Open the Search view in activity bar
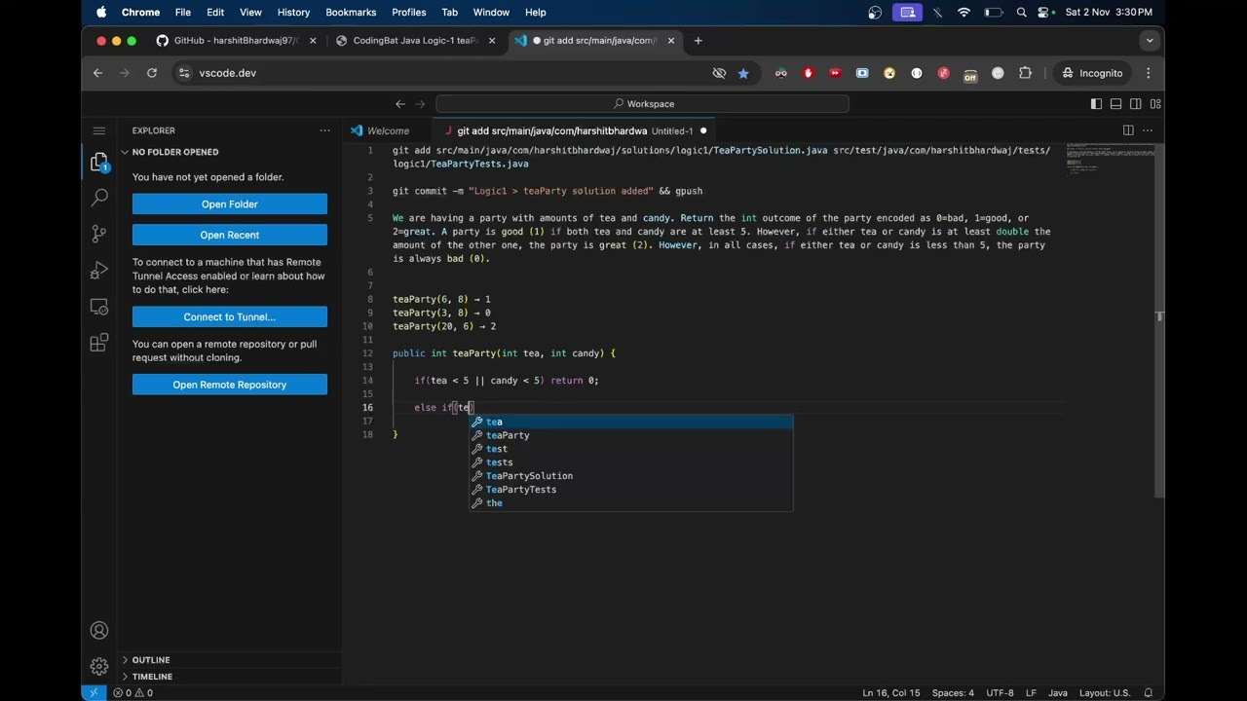 coord(98,198)
